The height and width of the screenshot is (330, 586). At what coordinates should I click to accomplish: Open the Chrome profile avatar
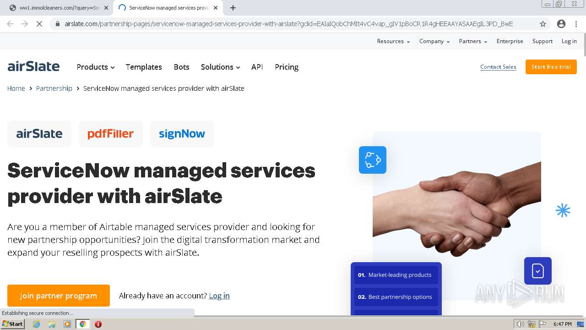click(x=561, y=24)
